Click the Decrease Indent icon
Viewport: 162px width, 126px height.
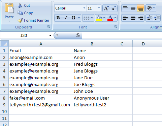[x=150, y=18]
